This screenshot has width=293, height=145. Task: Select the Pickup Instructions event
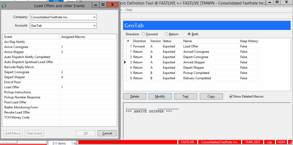(x=60, y=92)
